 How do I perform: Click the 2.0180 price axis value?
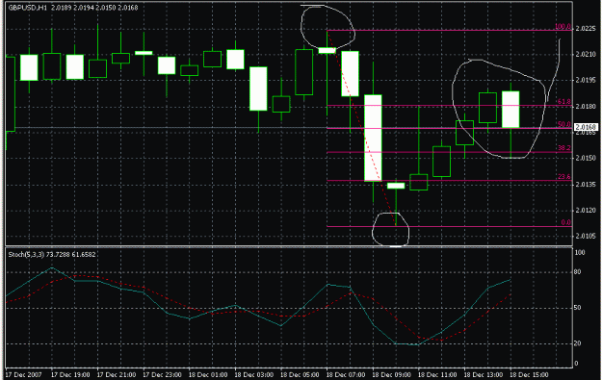(x=586, y=106)
